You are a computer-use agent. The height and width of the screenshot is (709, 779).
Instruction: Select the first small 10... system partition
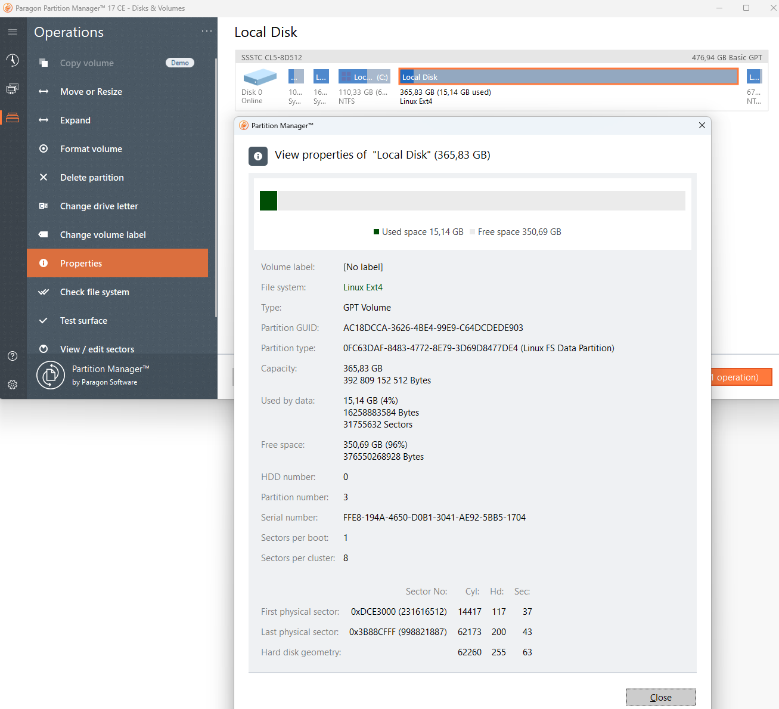pyautogui.click(x=296, y=77)
